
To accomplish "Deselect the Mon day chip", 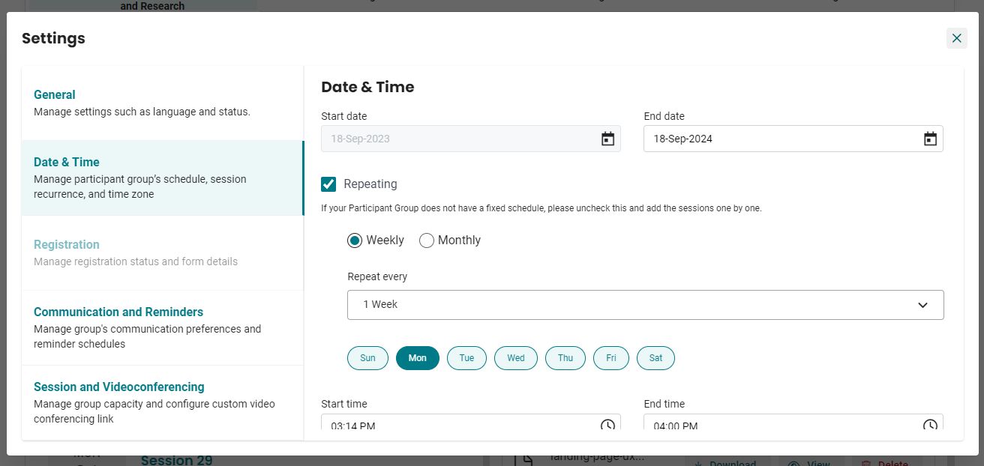I will pyautogui.click(x=418, y=358).
